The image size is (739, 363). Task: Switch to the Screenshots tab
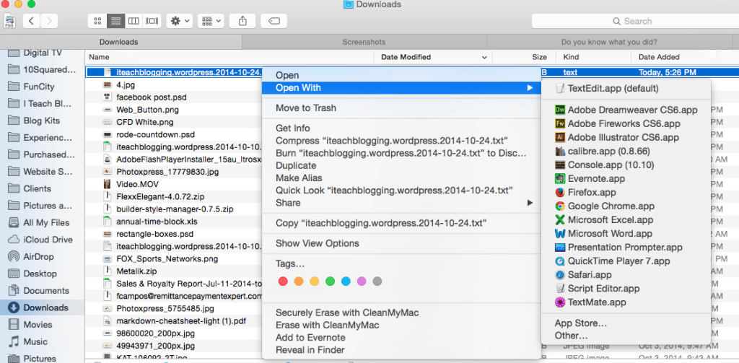click(363, 42)
